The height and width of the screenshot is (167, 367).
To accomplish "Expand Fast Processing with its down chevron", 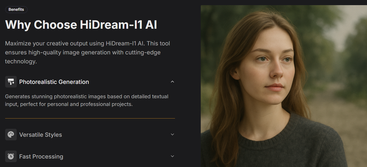I will click(x=172, y=156).
